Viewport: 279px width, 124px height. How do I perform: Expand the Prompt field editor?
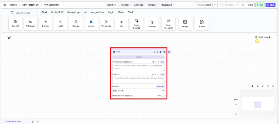coord(158,74)
